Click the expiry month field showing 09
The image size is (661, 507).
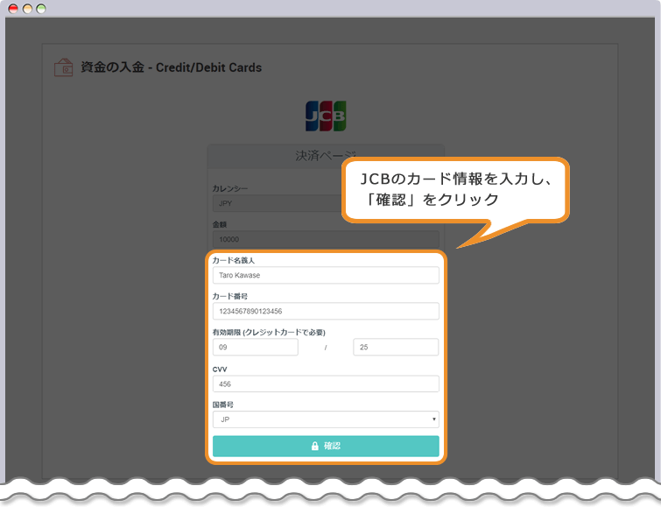point(255,348)
